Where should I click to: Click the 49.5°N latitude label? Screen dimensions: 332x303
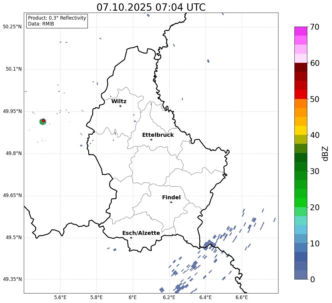[x=14, y=237]
